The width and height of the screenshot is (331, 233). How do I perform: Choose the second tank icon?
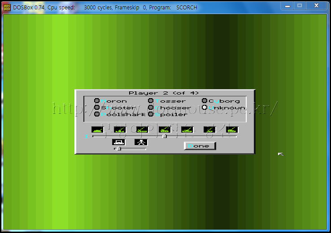click(x=120, y=129)
